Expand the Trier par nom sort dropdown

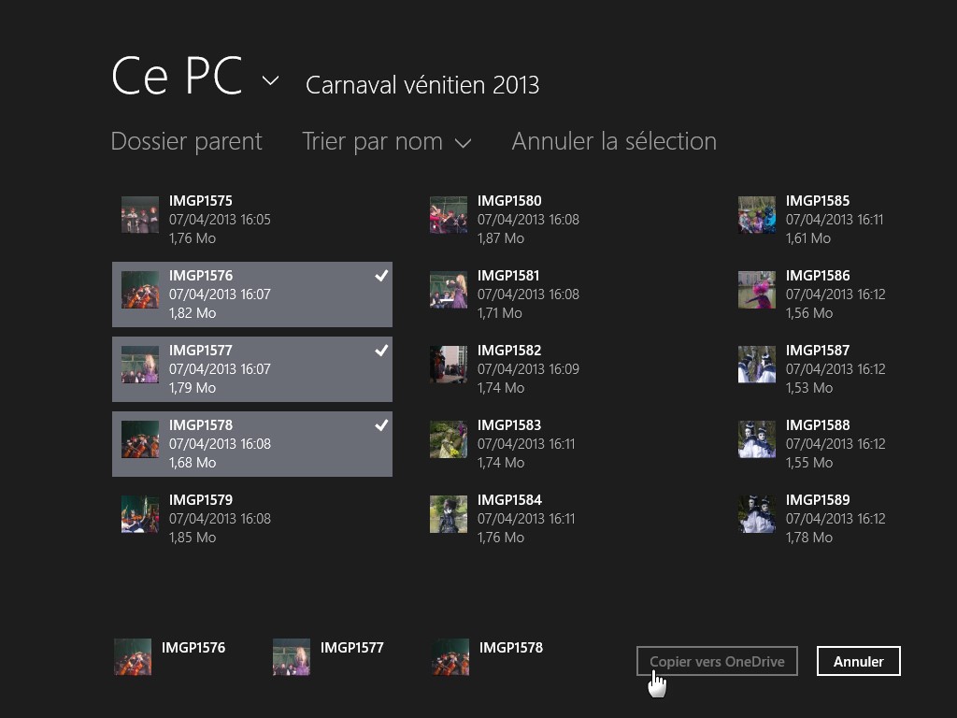click(x=386, y=142)
